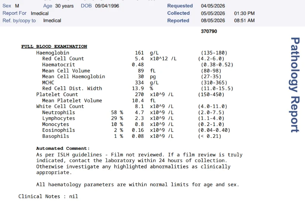Select the Lymphocytes reference range (1.1-4.0)
The width and height of the screenshot is (305, 210).
(211, 118)
